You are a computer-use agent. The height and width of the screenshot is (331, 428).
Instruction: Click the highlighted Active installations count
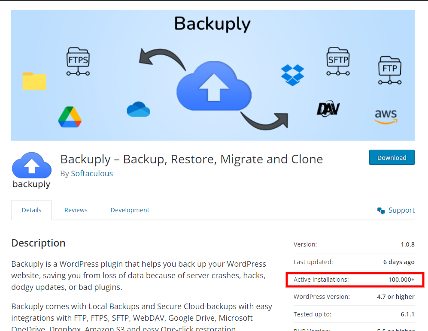pyautogui.click(x=403, y=280)
